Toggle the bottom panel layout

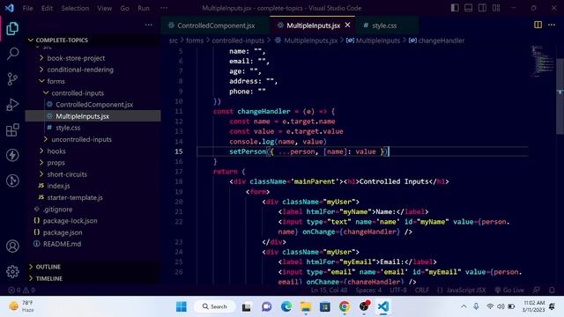(x=468, y=8)
